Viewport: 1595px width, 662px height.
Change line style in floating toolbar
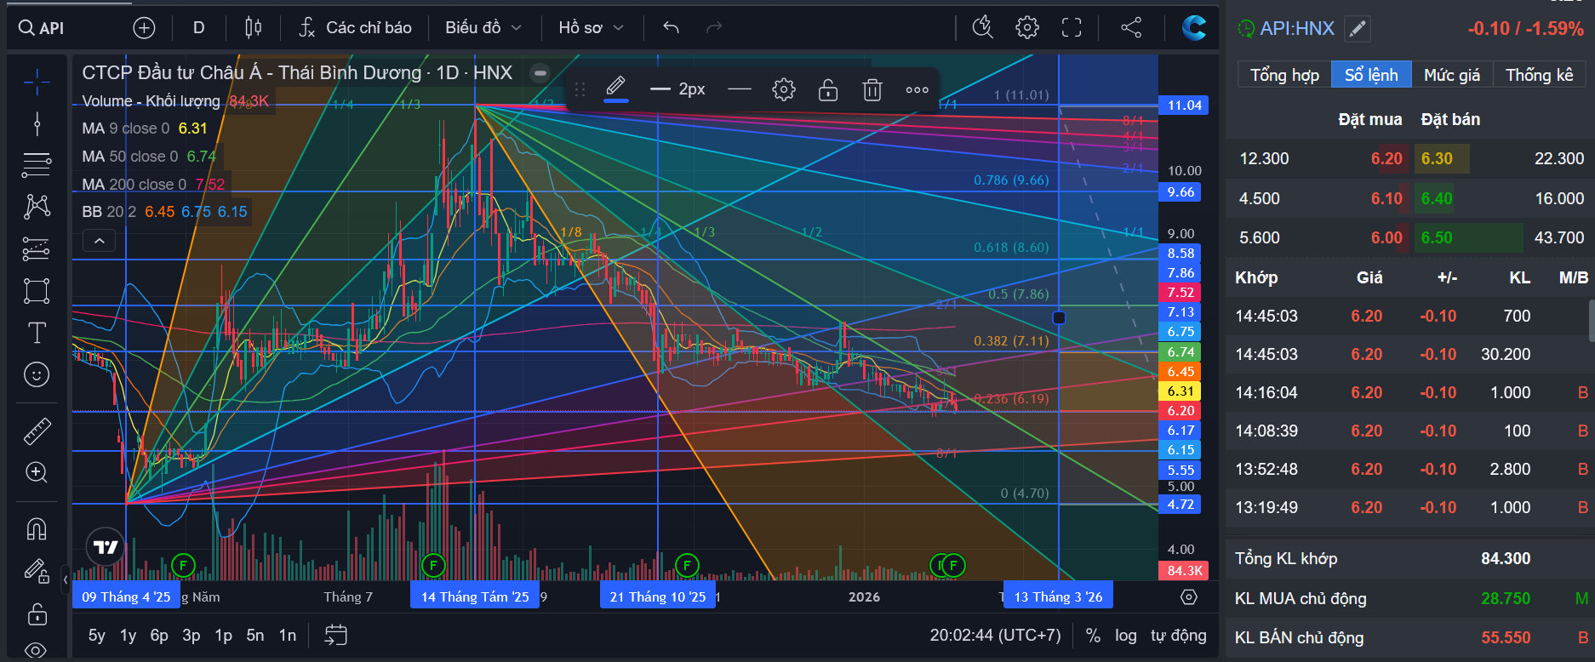(x=740, y=89)
